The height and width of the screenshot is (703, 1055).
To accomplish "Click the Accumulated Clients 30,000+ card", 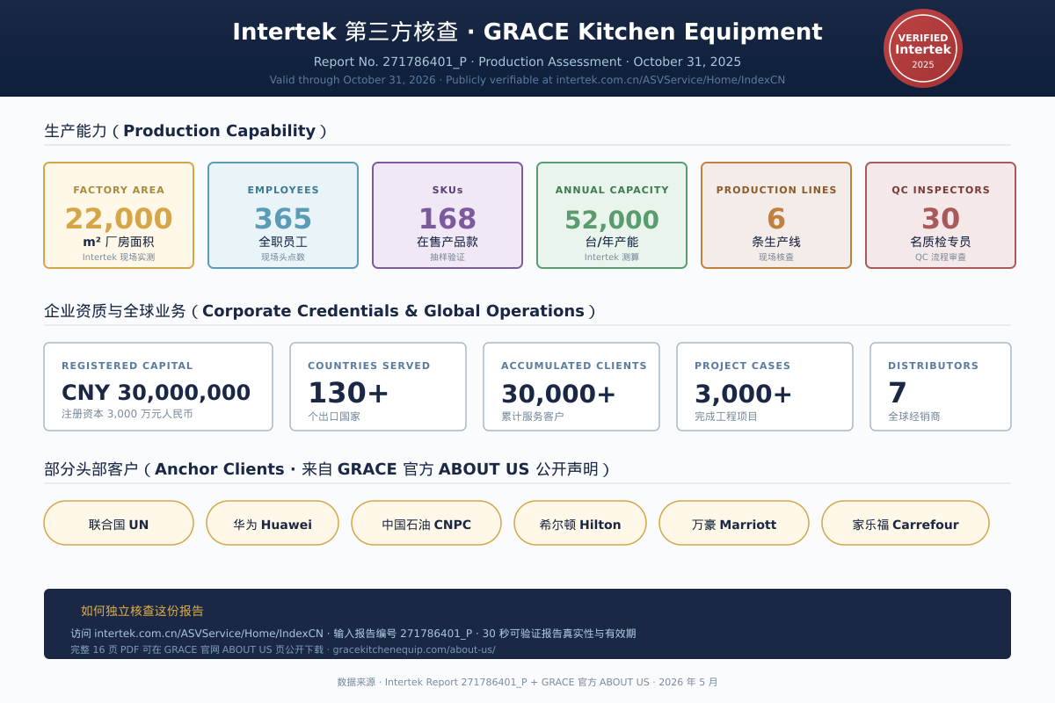I will [x=571, y=387].
